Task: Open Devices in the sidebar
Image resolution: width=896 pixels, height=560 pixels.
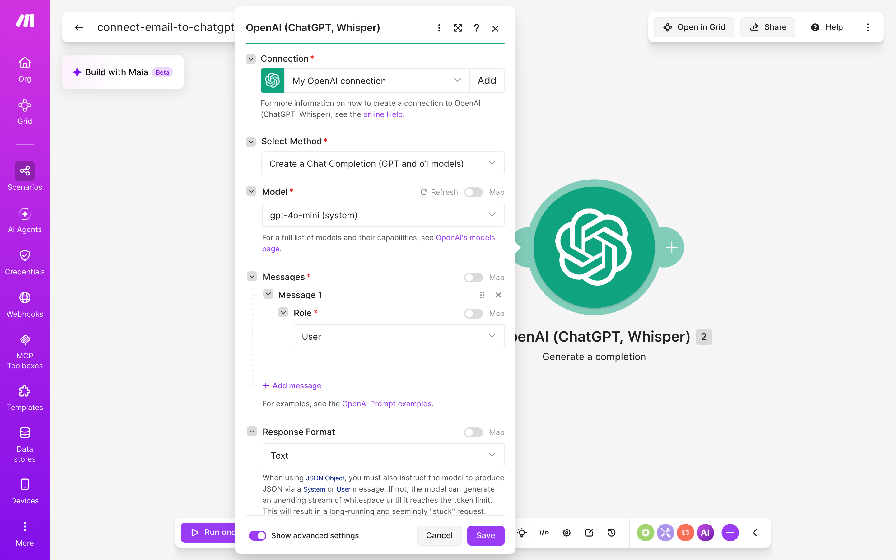Action: 25,492
